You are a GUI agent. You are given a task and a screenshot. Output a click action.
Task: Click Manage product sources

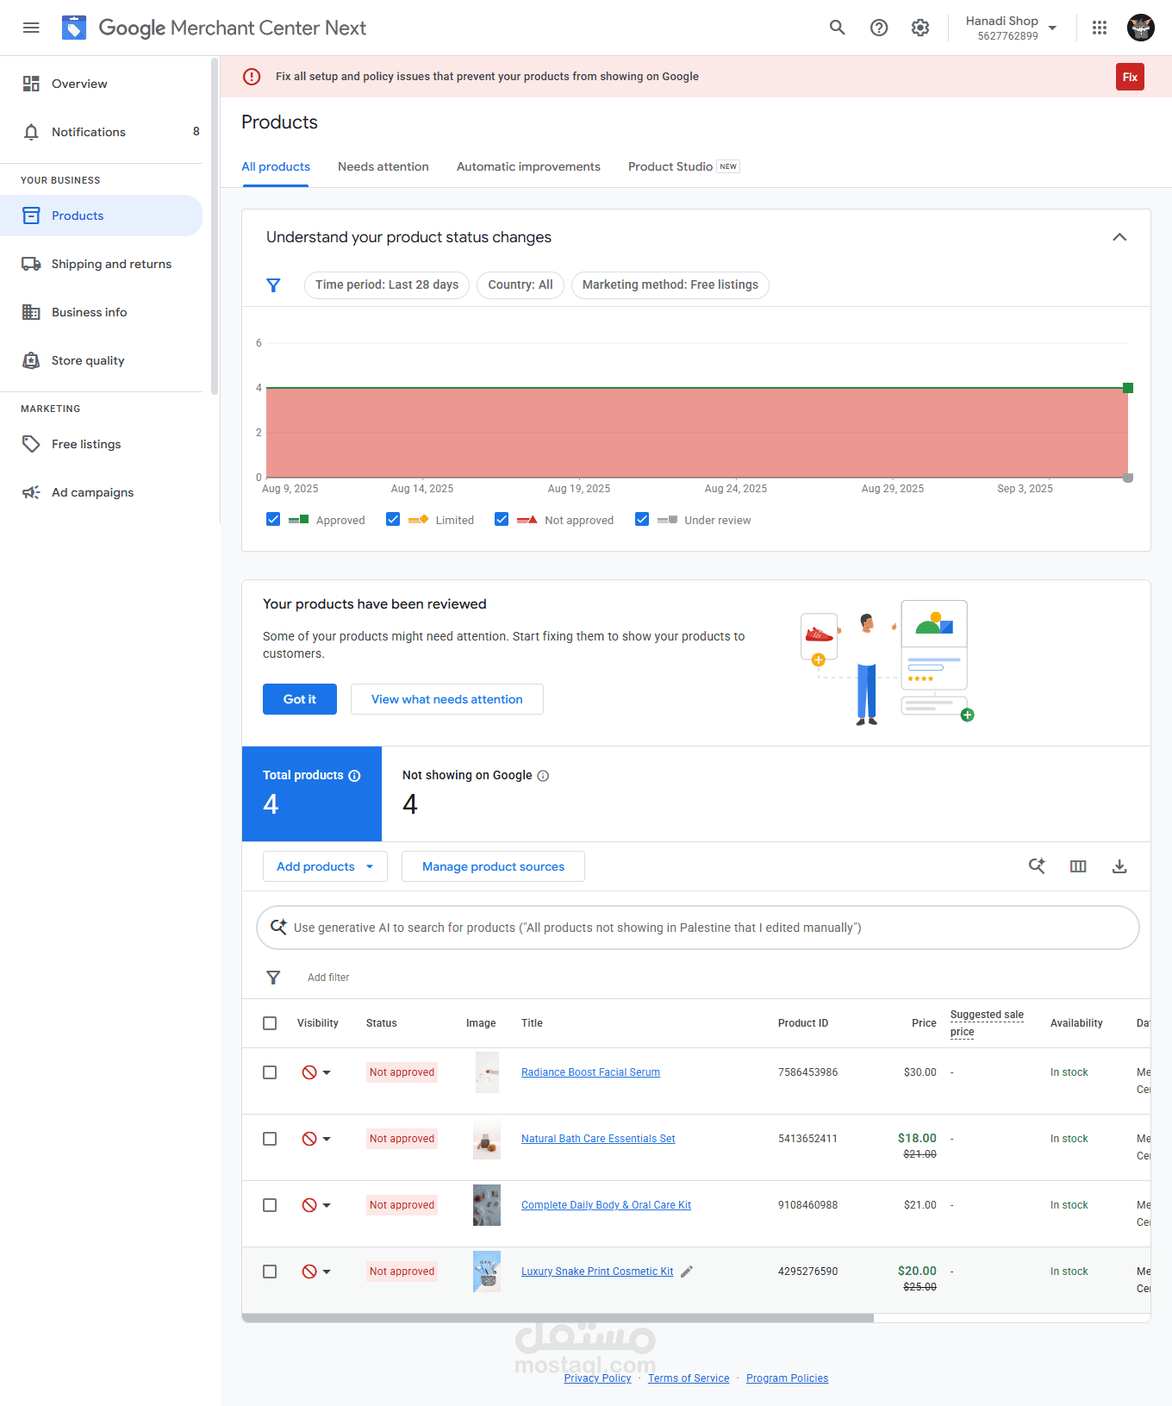493,866
